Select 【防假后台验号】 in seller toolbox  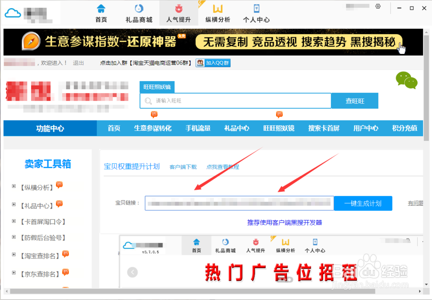coord(43,237)
